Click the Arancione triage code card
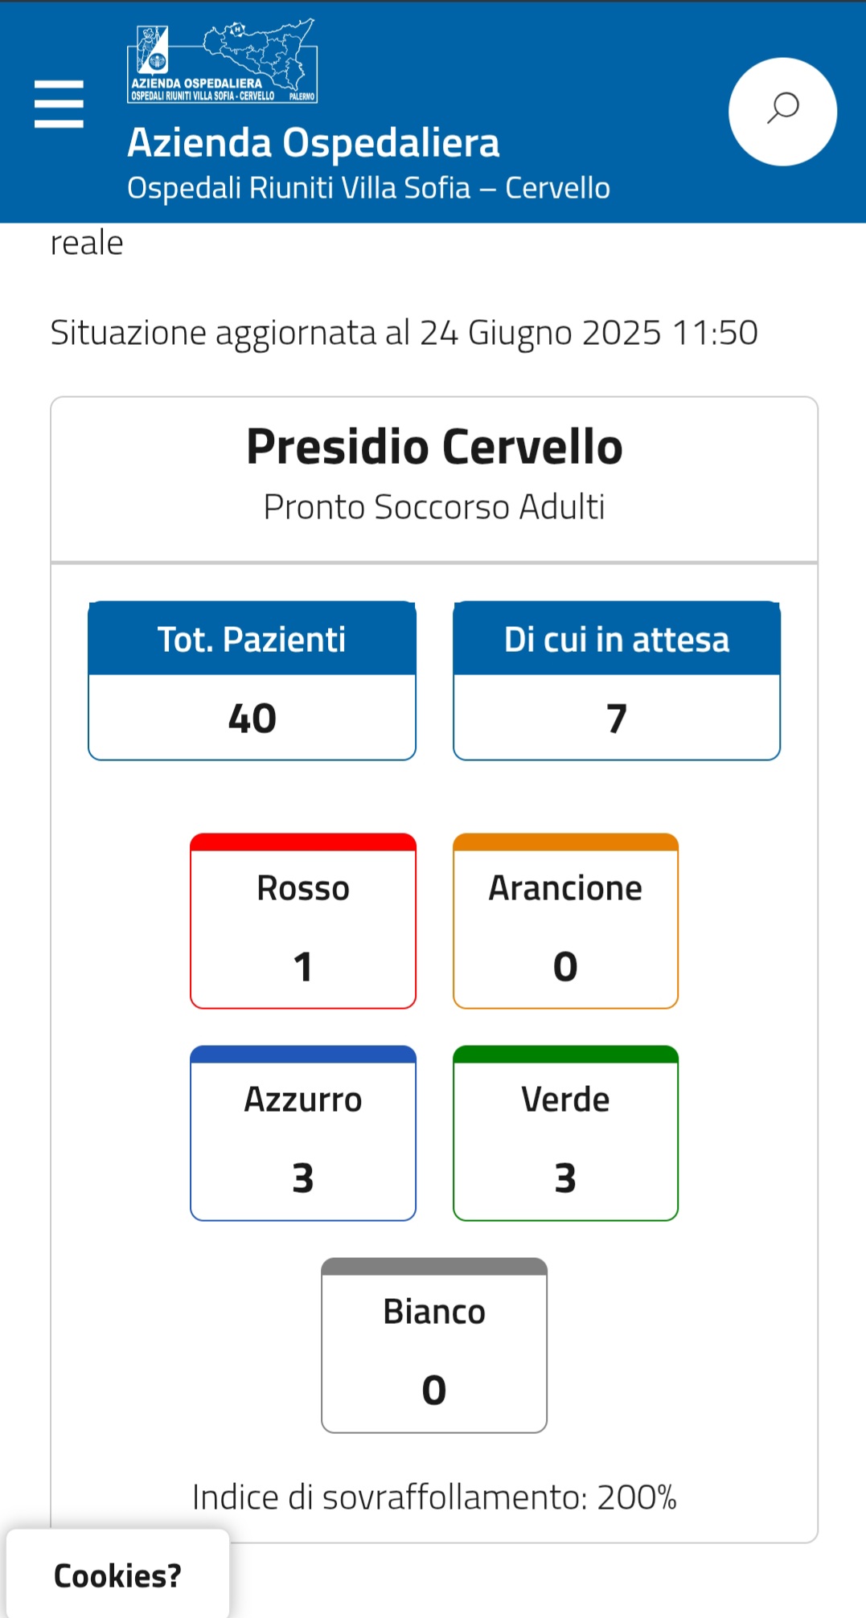The width and height of the screenshot is (866, 1618). 565,921
